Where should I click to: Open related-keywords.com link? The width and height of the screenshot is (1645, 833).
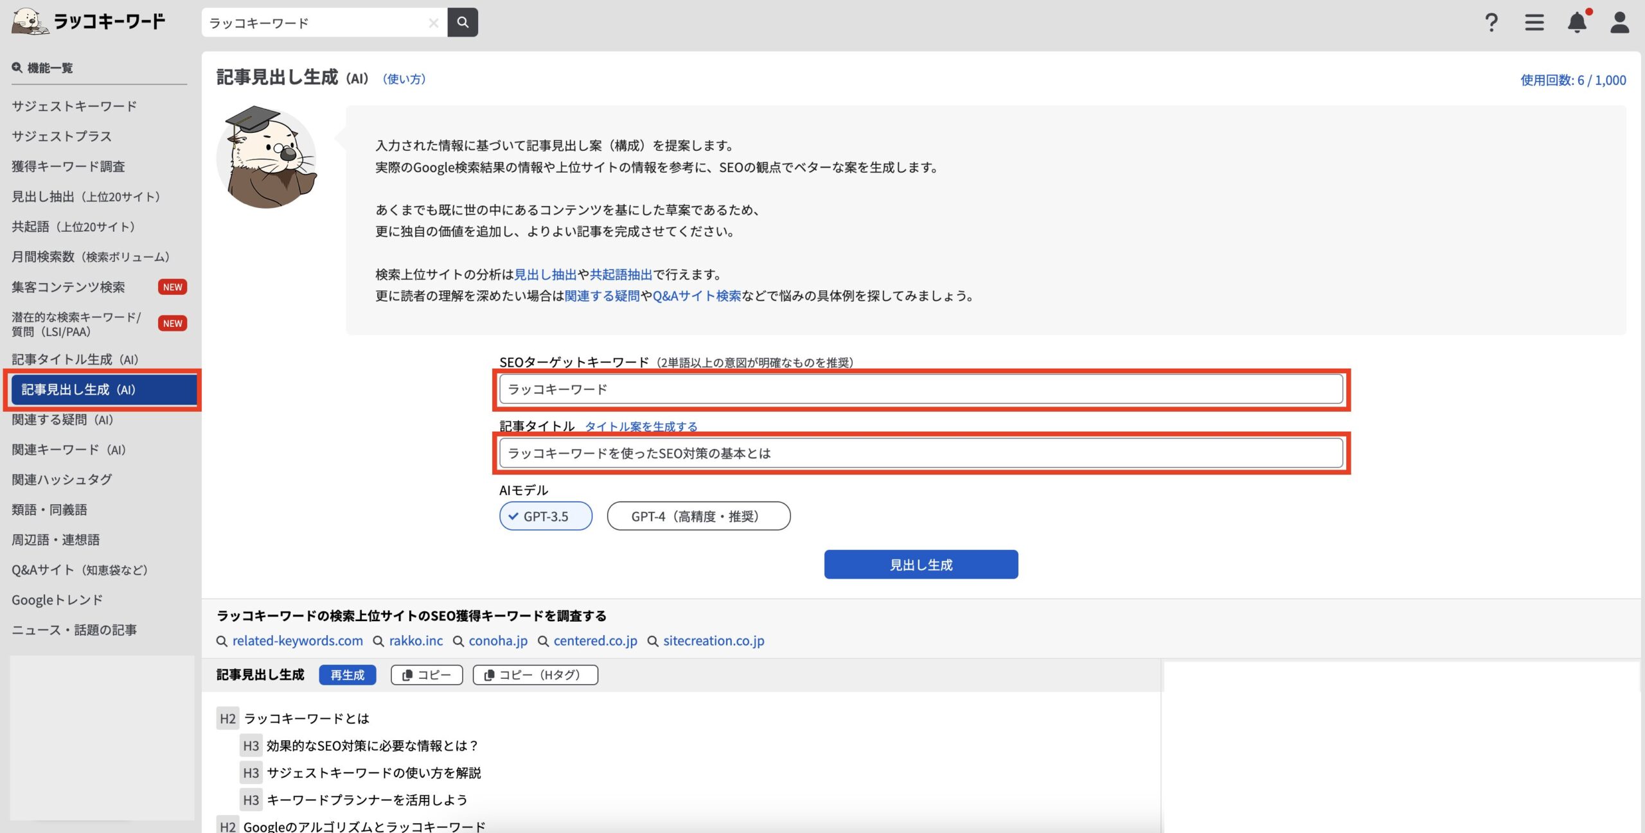(x=298, y=641)
